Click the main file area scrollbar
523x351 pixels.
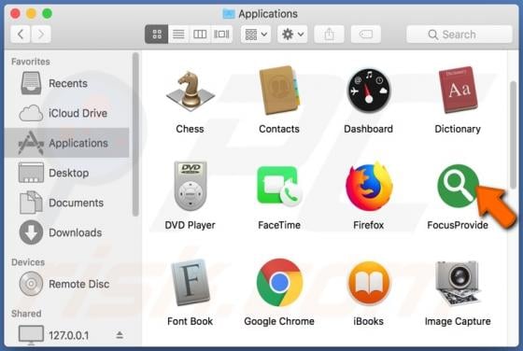pos(514,134)
